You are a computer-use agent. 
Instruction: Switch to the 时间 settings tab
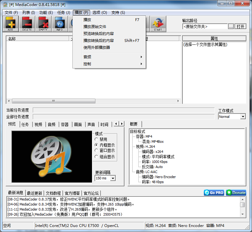coord(105,125)
